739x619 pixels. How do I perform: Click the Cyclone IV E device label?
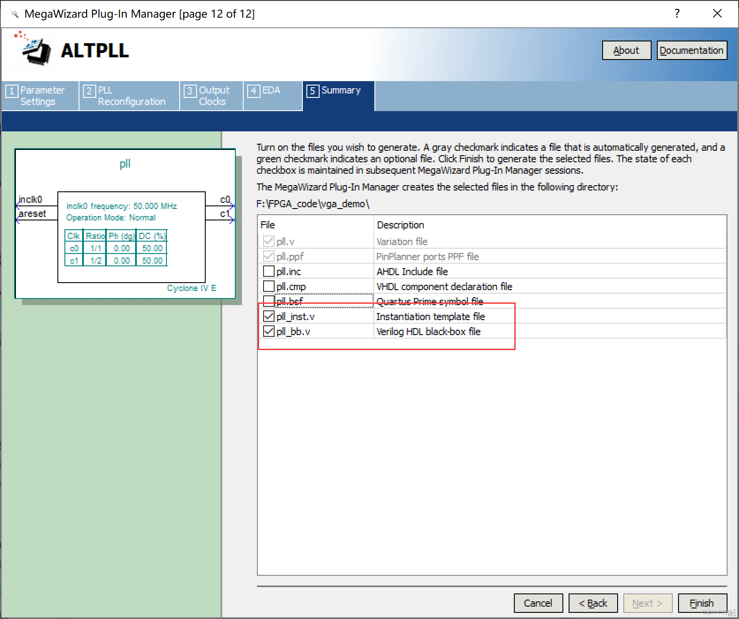192,288
